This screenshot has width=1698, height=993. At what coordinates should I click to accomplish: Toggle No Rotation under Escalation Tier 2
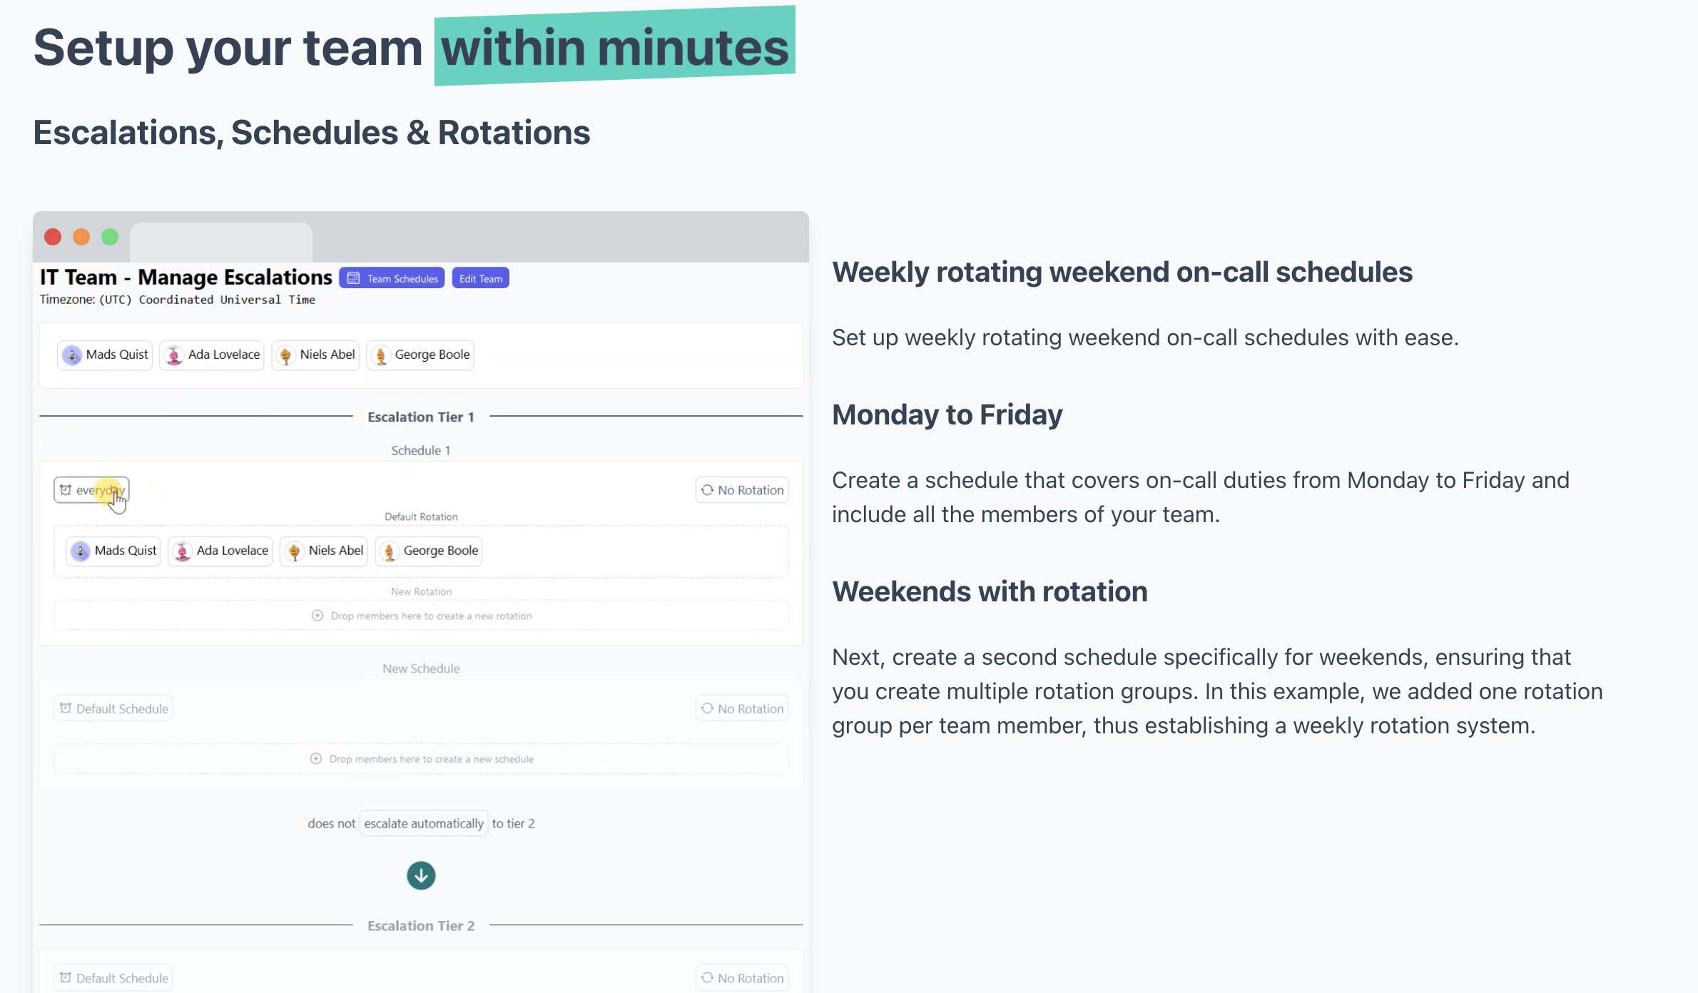[742, 978]
